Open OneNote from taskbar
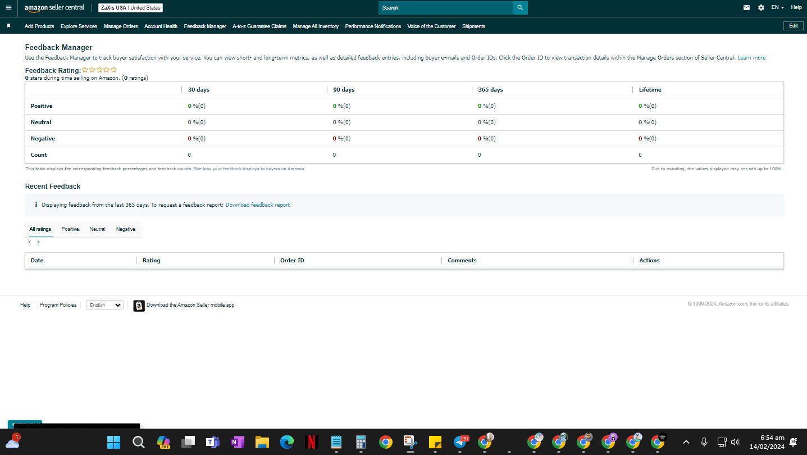 point(238,442)
